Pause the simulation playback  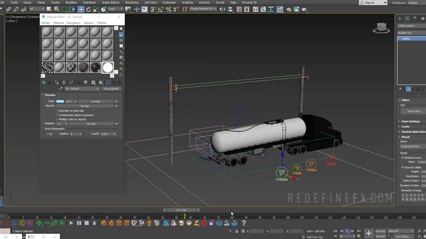point(79,223)
